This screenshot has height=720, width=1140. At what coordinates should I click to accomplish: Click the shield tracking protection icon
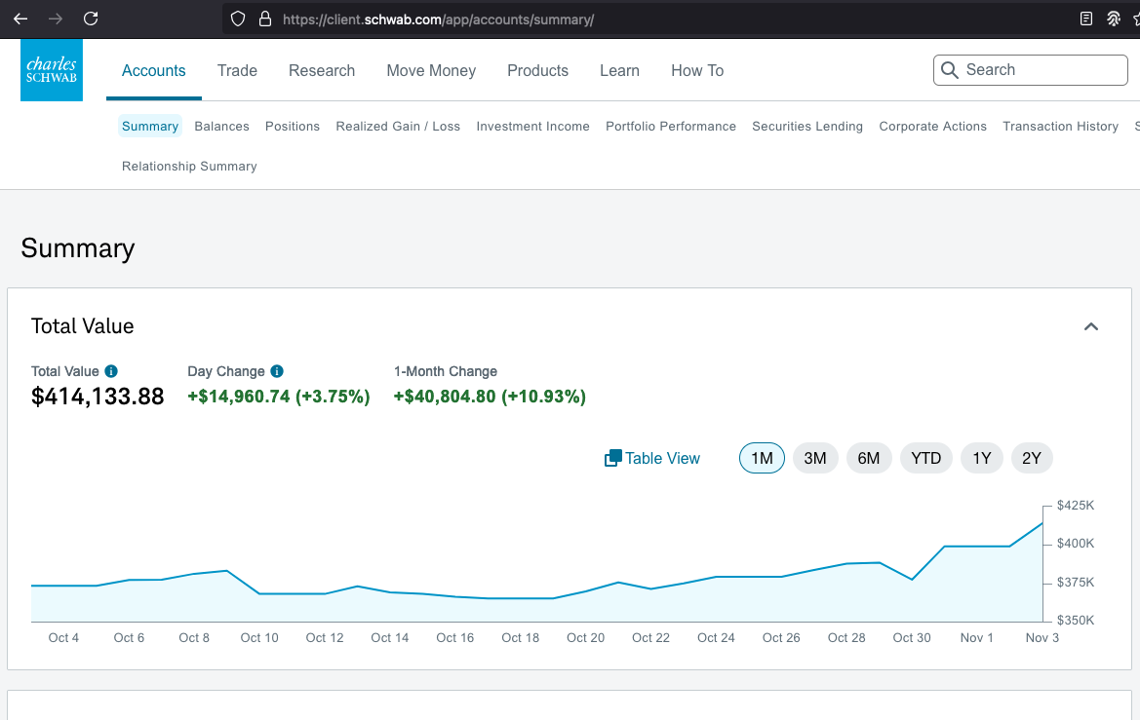[x=238, y=19]
